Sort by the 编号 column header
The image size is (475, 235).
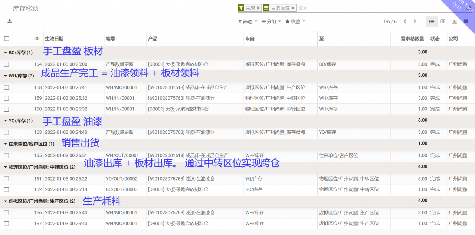110,39
